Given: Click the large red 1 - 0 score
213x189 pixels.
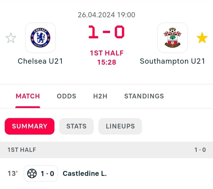Looking at the screenshot, I should coord(106,32).
